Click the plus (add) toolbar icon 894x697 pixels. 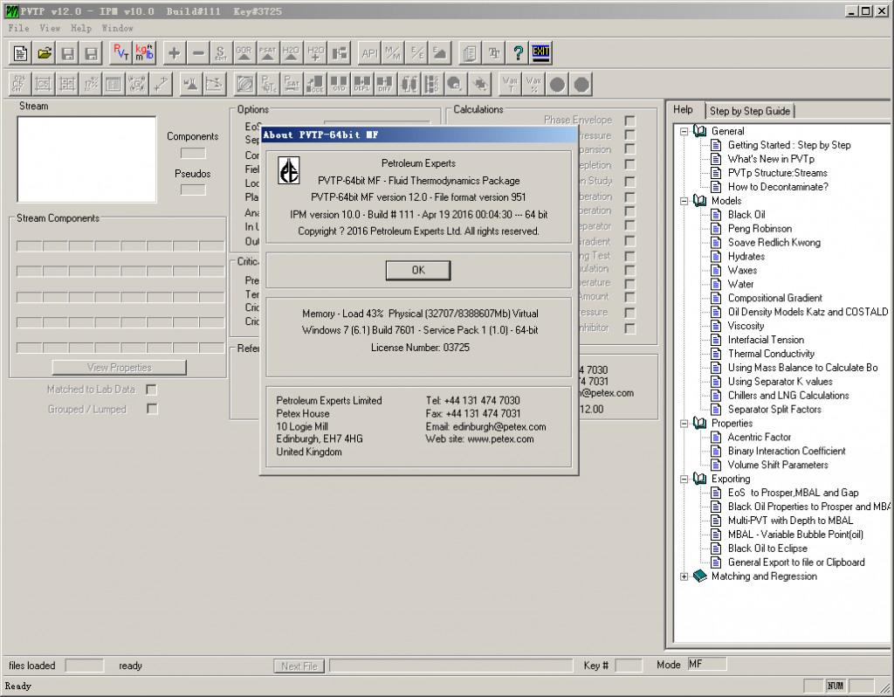175,53
